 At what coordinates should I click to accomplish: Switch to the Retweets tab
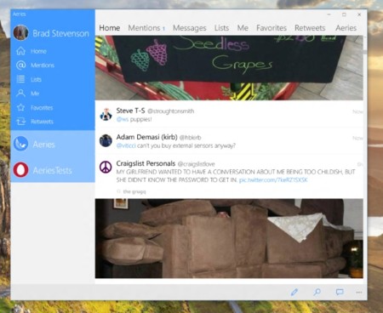[310, 28]
